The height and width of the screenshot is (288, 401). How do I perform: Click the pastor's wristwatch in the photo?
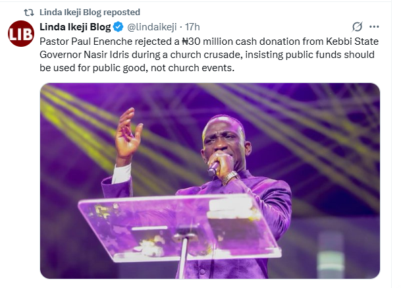click(x=230, y=177)
